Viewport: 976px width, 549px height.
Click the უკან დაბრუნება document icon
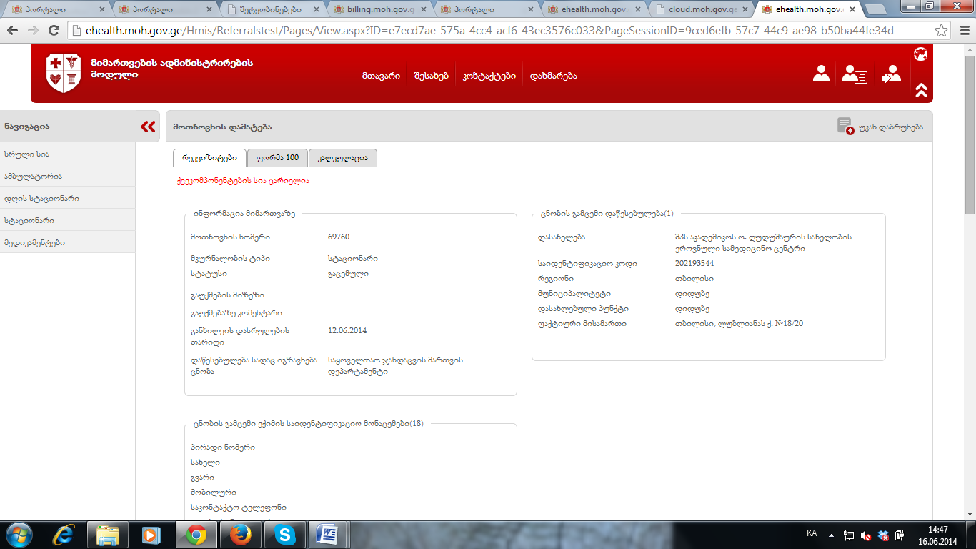tap(845, 127)
